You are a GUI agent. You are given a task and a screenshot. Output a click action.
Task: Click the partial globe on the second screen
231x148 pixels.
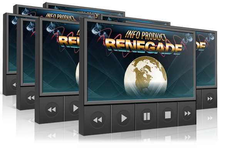77,73
